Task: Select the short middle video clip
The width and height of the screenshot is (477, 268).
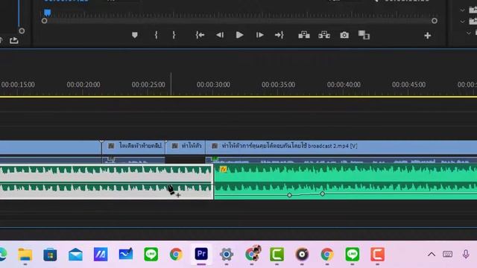Action: [186, 147]
